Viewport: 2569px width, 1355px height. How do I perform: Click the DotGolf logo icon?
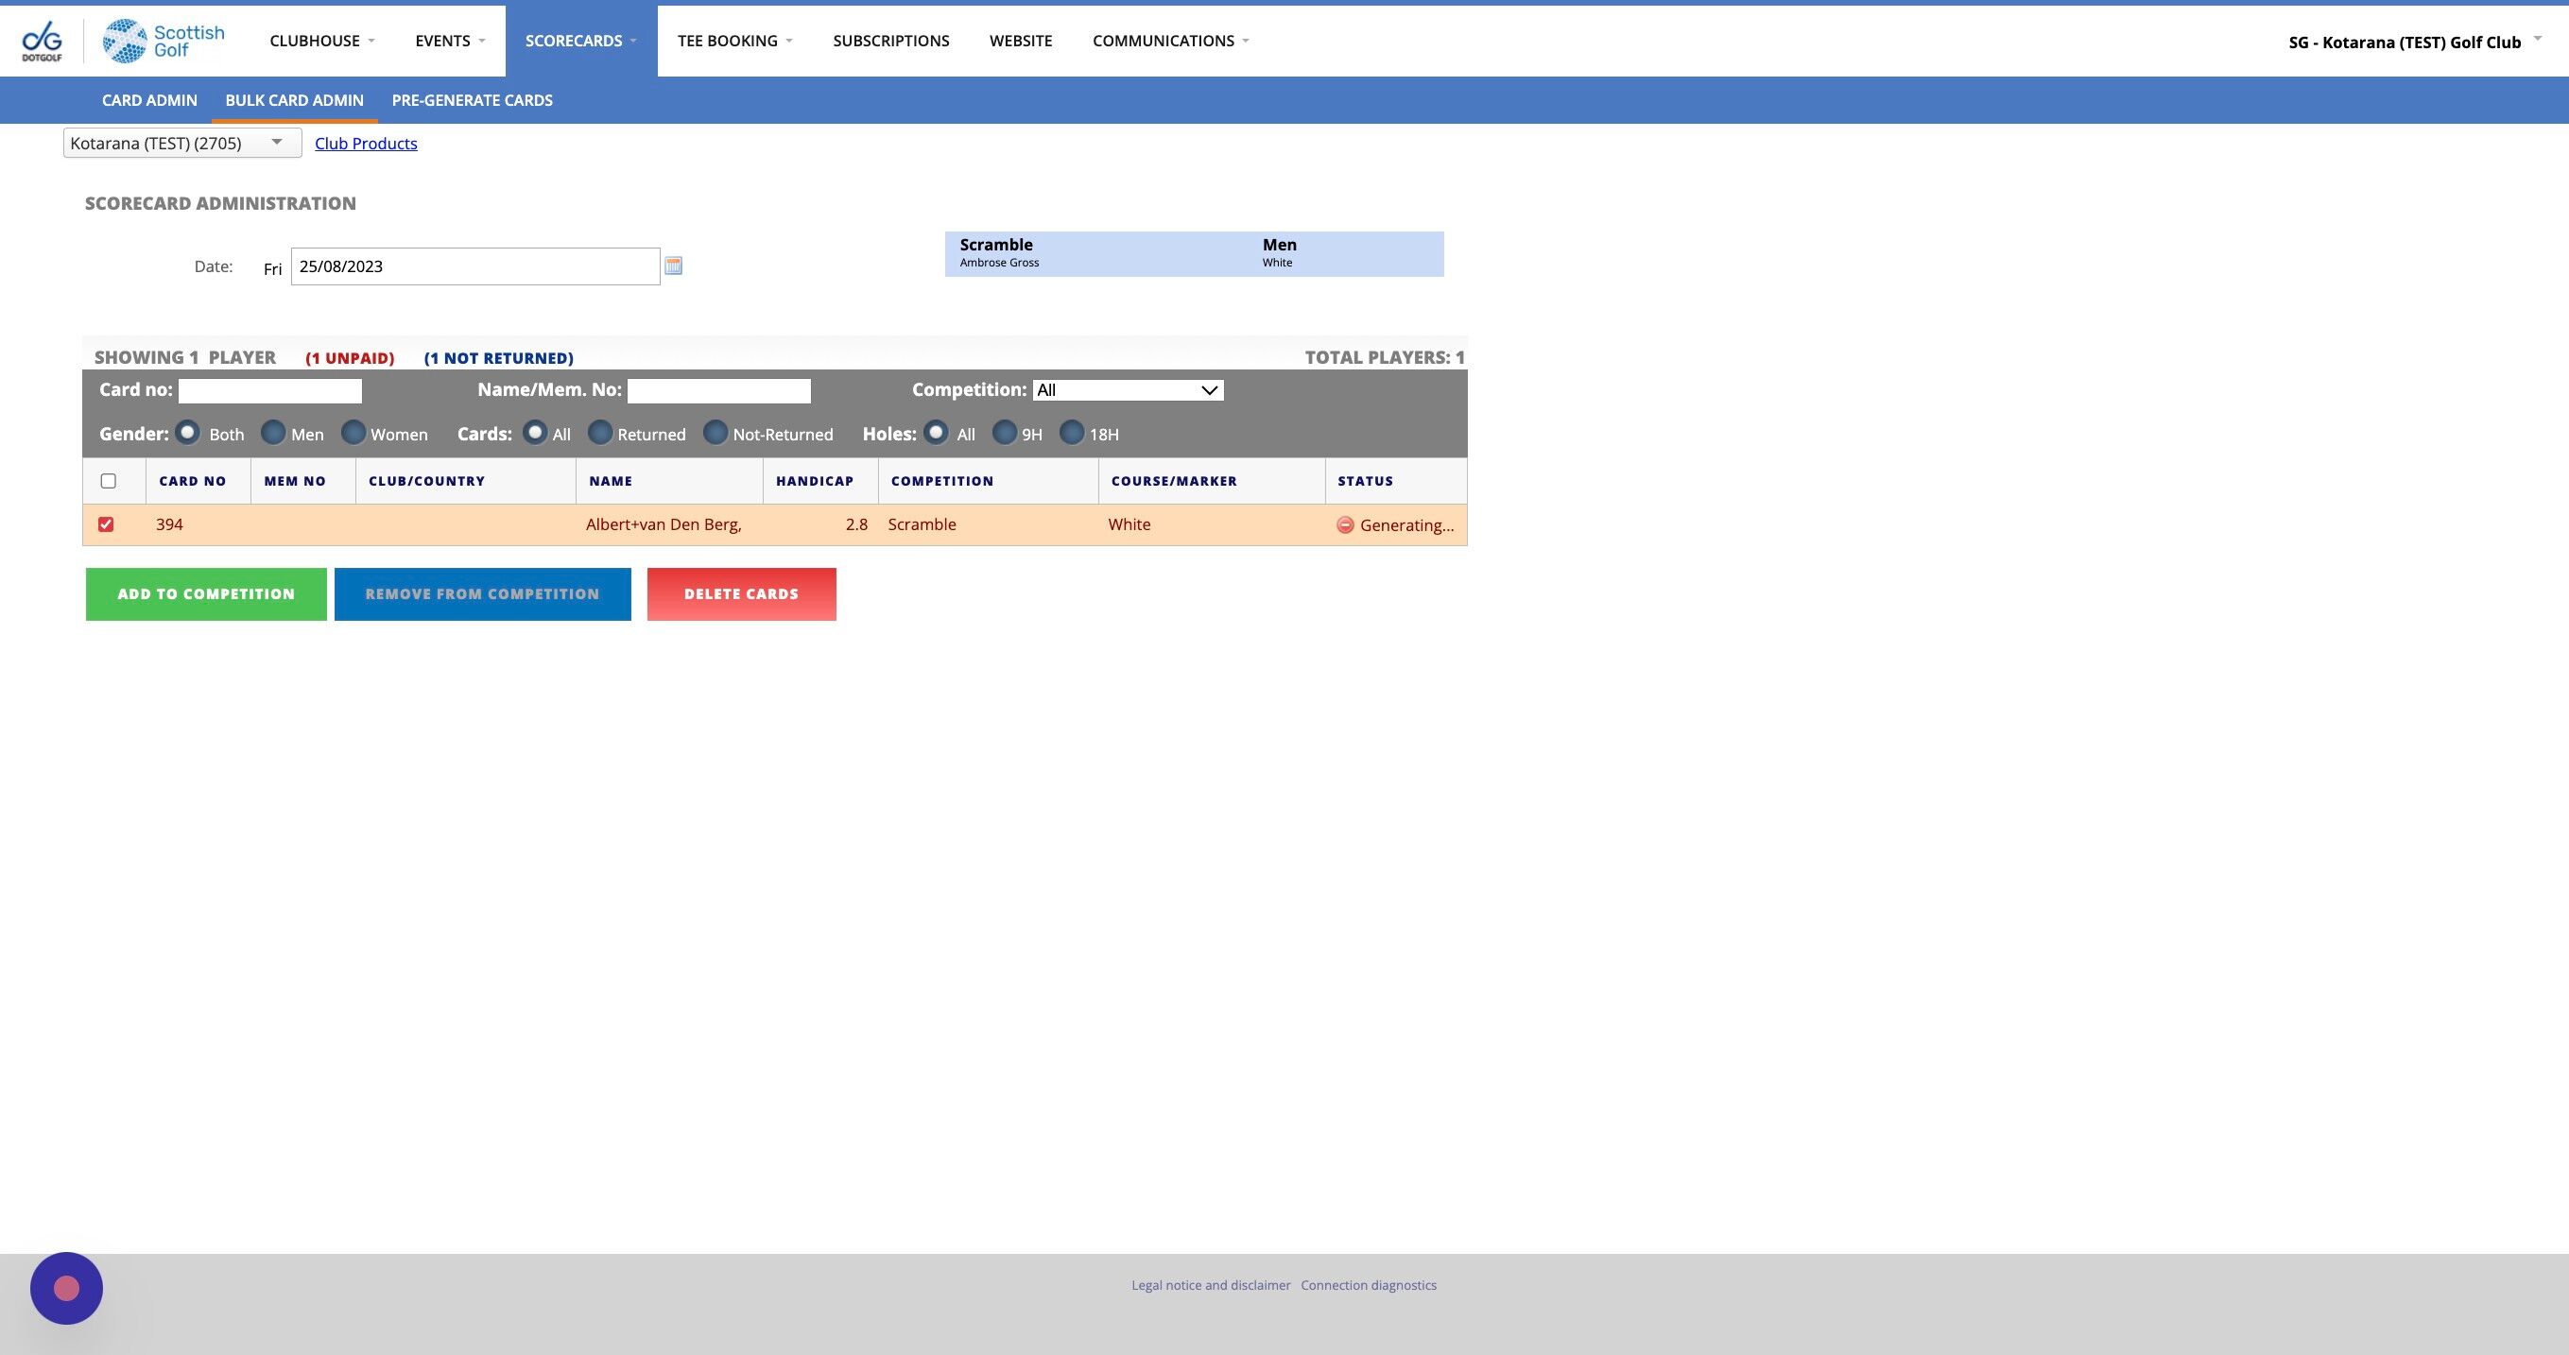point(42,41)
